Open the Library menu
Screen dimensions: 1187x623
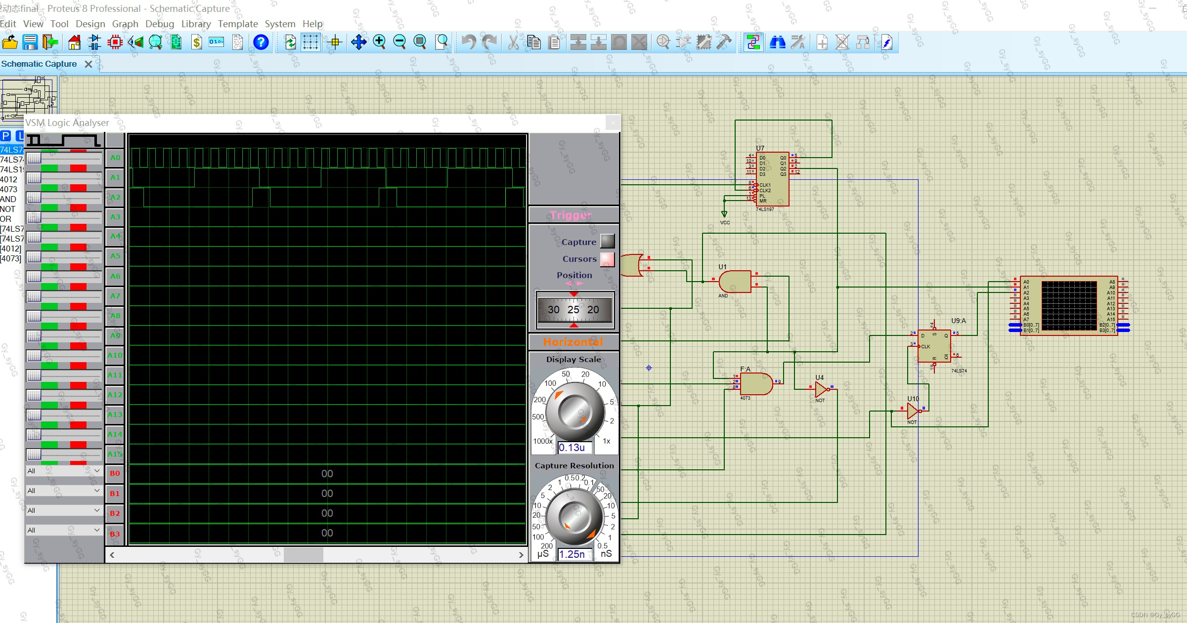coord(196,24)
